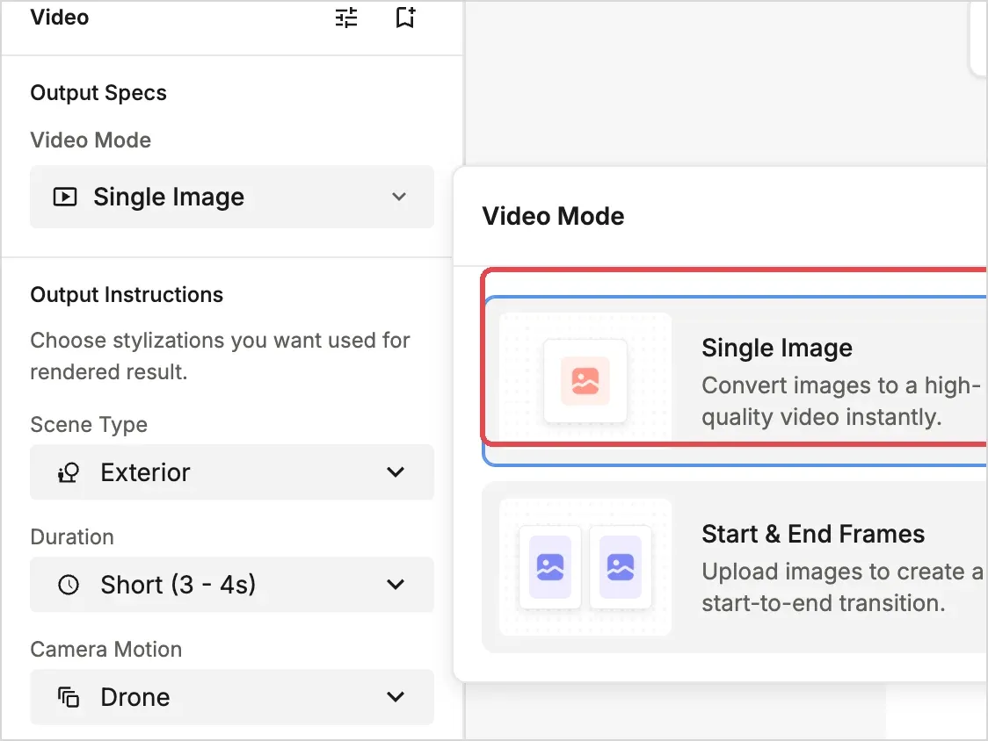
Task: Click the clock icon beside Short (3 - 4s)
Action: pos(68,585)
